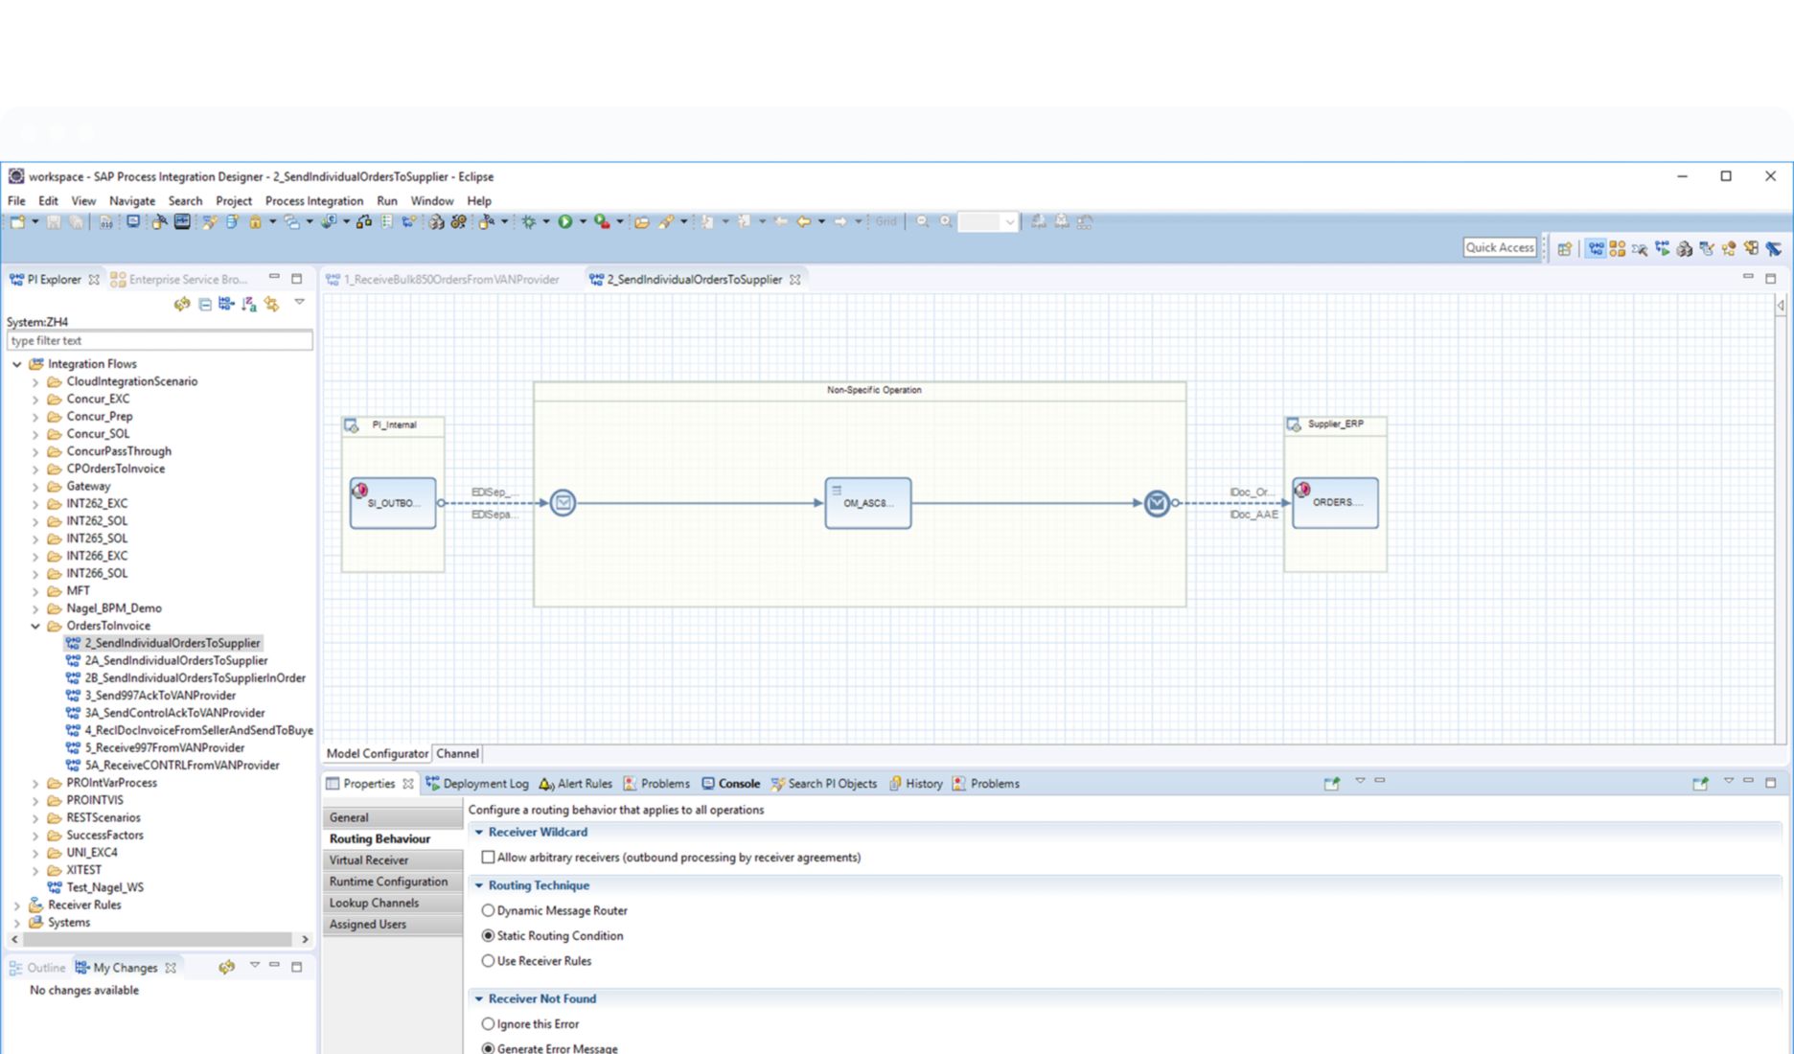1794x1054 pixels.
Task: Click the Debug bug icon in toolbar
Action: [529, 222]
